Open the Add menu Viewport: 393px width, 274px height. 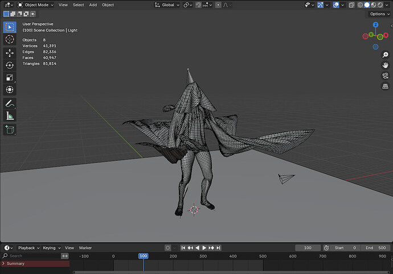tap(93, 5)
